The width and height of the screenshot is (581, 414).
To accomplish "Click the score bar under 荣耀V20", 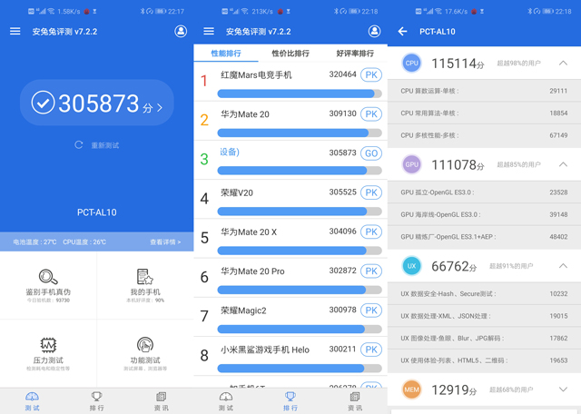I will [300, 212].
